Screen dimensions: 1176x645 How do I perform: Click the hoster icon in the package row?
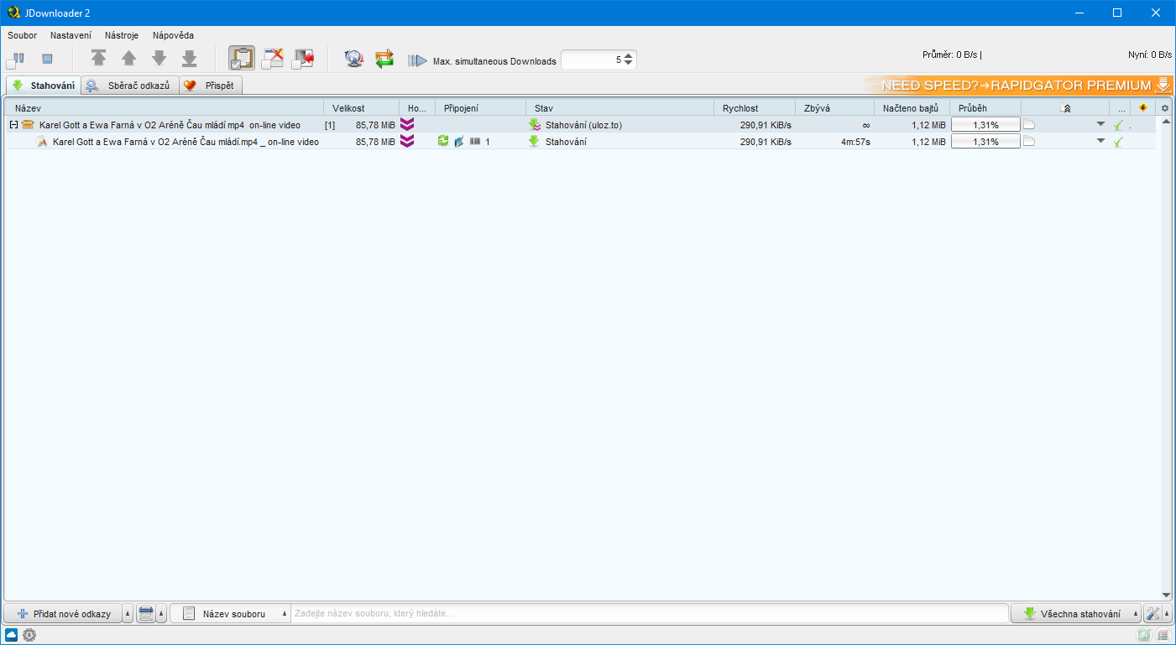click(x=407, y=125)
